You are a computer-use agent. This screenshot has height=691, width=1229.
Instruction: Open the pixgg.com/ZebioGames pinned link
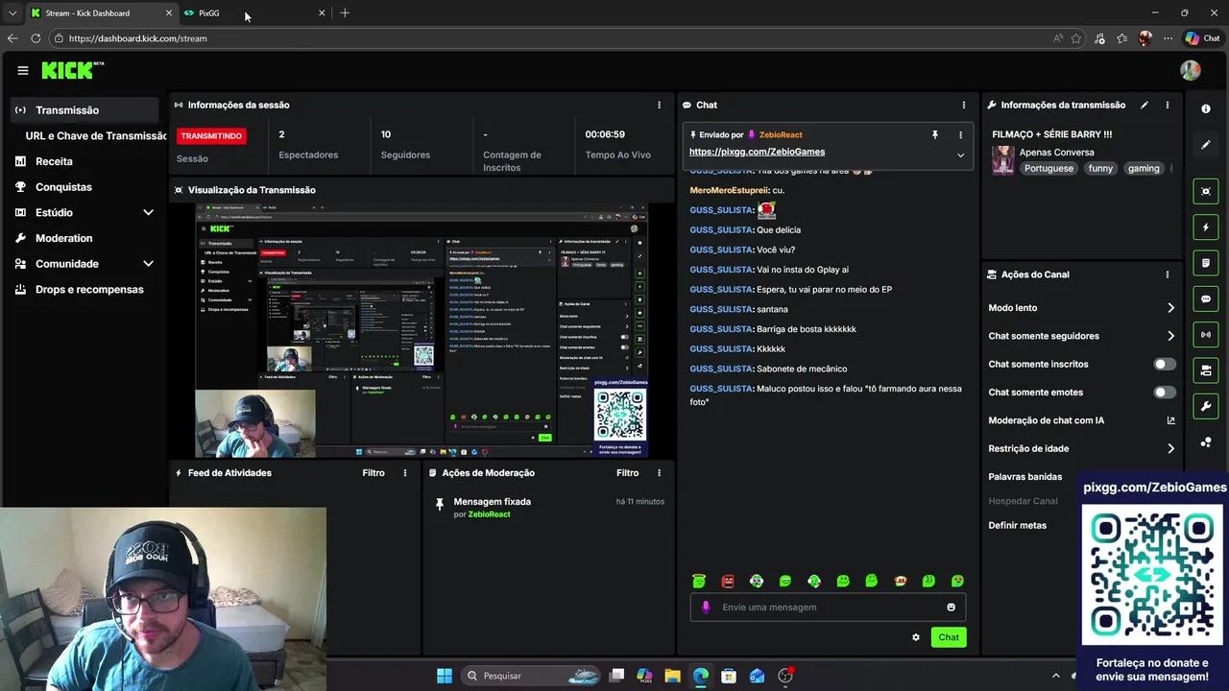(x=757, y=152)
